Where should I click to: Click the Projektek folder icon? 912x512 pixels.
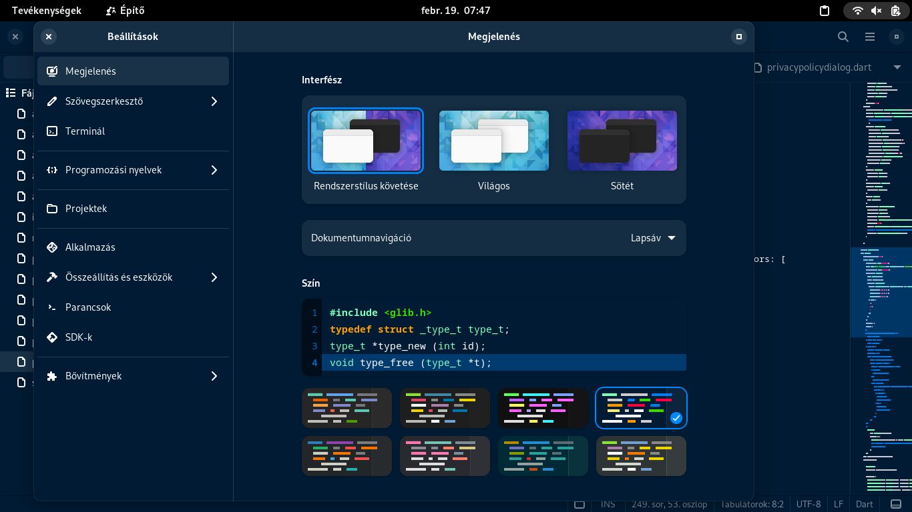point(52,209)
